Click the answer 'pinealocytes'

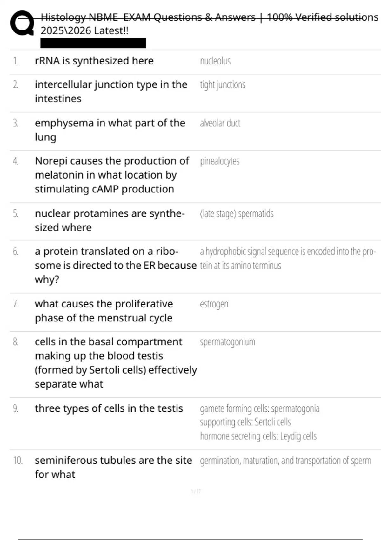tap(220, 161)
